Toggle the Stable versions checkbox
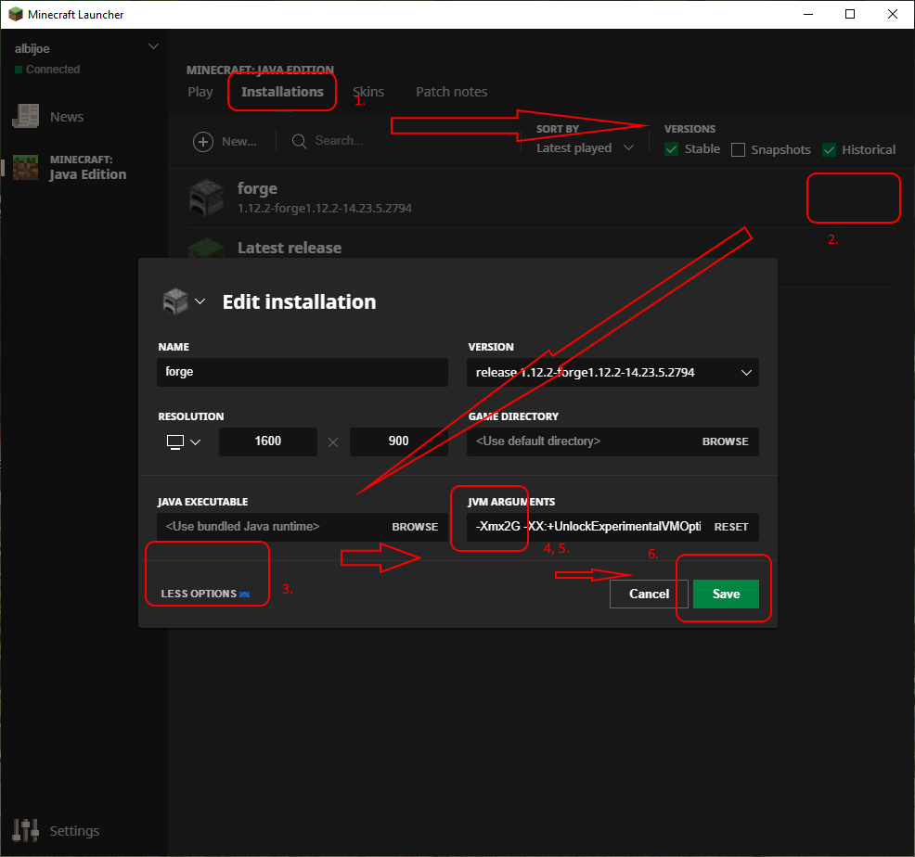Viewport: 915px width, 857px height. [x=673, y=149]
